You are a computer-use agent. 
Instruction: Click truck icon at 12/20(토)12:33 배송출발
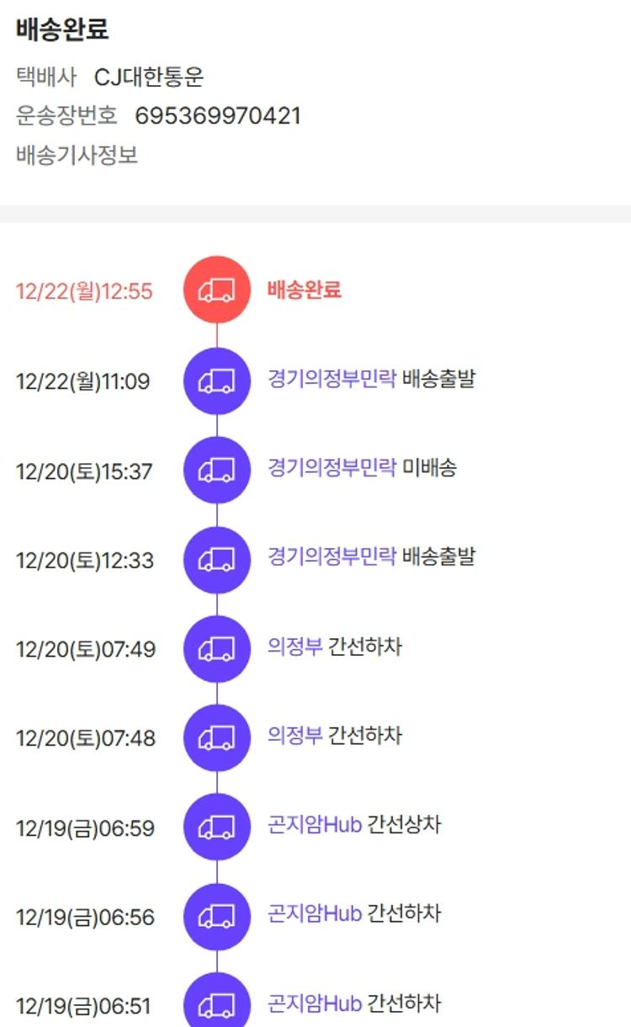tap(216, 560)
